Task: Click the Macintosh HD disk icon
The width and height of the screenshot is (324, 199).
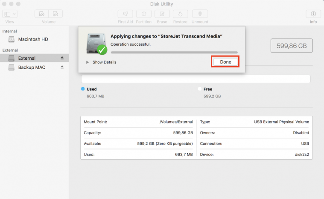Action: point(12,39)
